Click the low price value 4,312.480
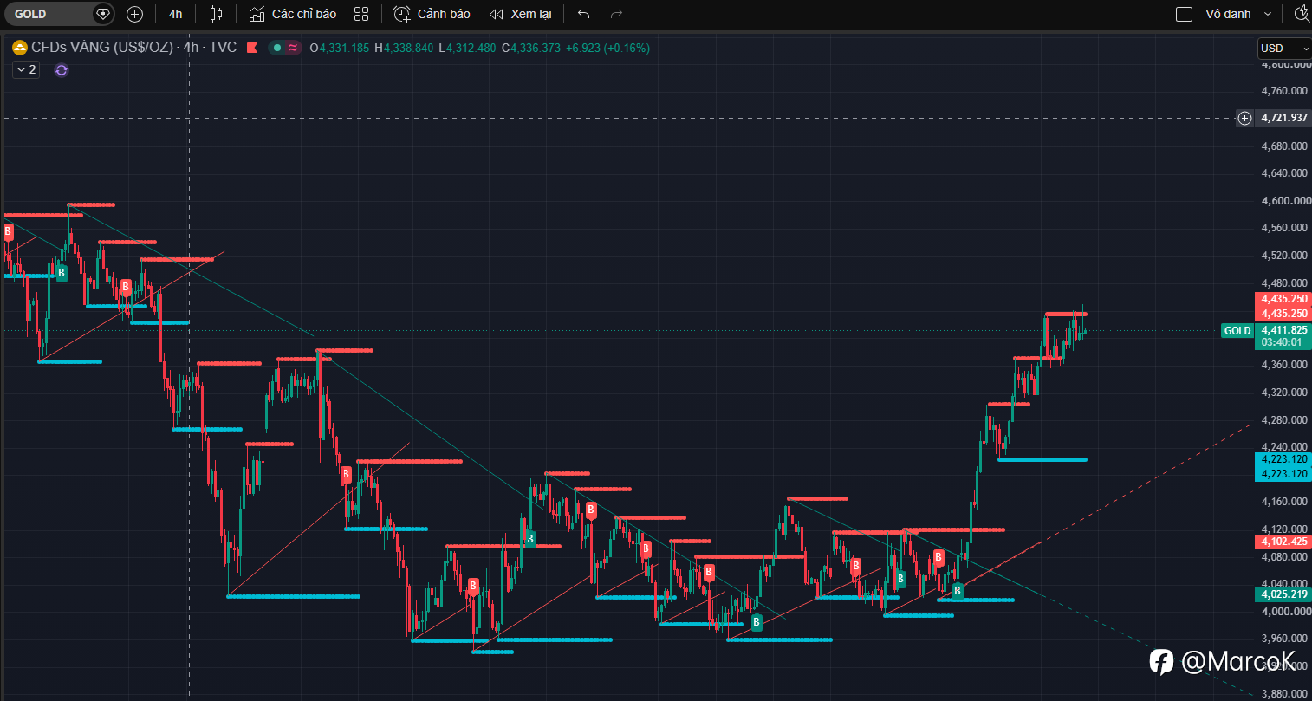Image resolution: width=1312 pixels, height=701 pixels. click(471, 48)
